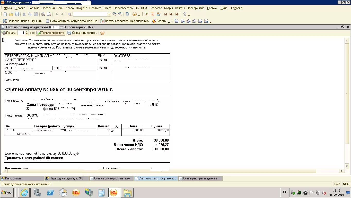Expand the dropdown arrow after Советы
351x198 pixels.
[169, 22]
